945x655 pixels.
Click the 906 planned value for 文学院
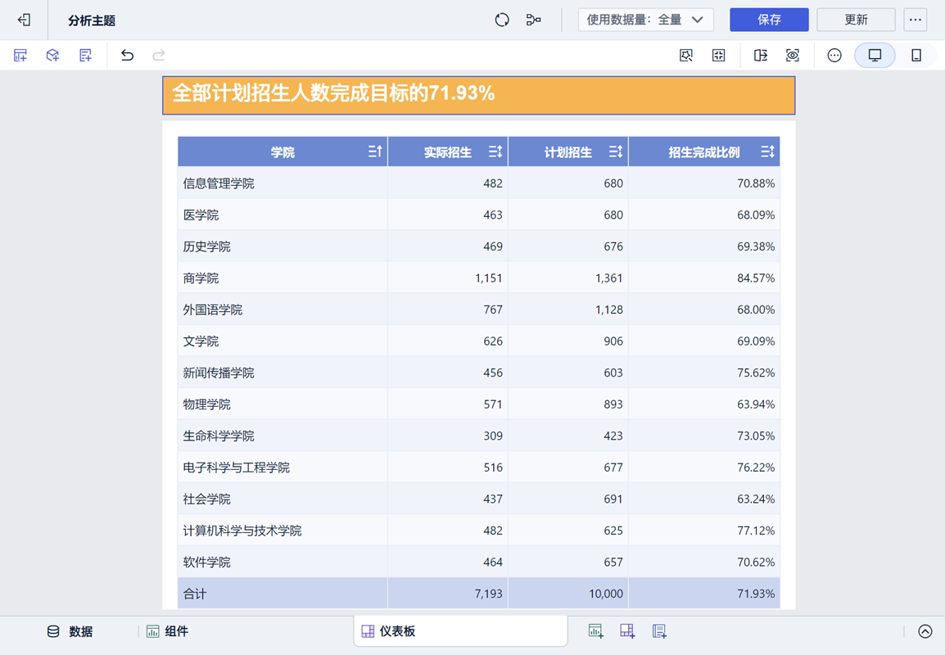(x=613, y=341)
